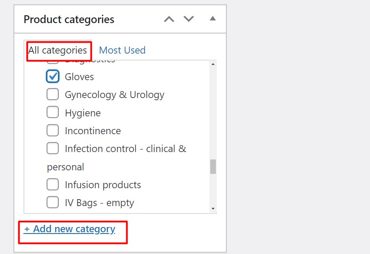The width and height of the screenshot is (370, 254).
Task: Click the Infusion products label text
Action: [x=103, y=185]
